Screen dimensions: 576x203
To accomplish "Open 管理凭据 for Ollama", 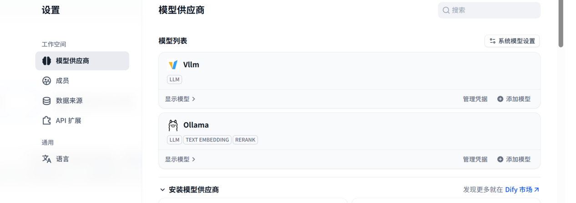I will pos(475,159).
